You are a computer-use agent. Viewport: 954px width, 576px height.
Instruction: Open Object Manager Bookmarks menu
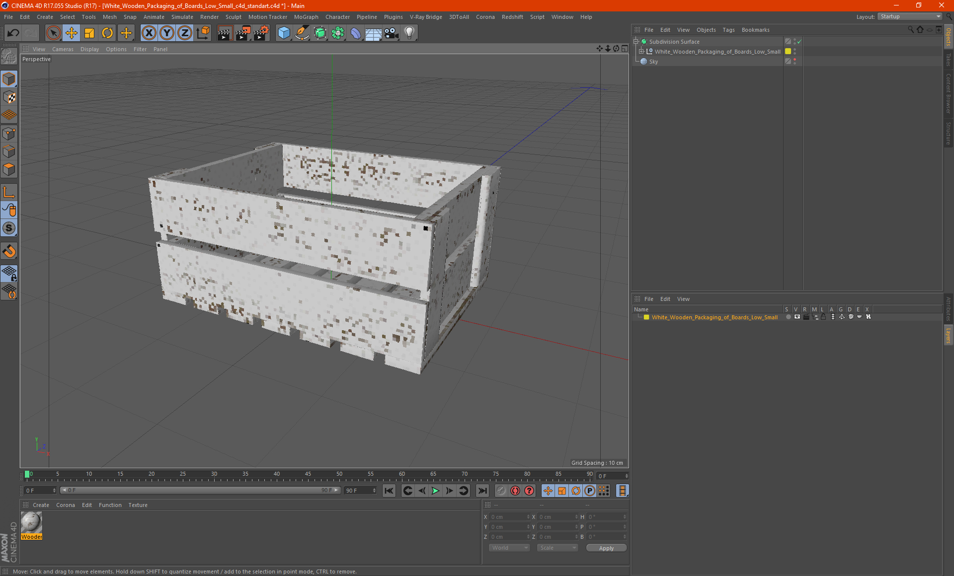pyautogui.click(x=755, y=30)
